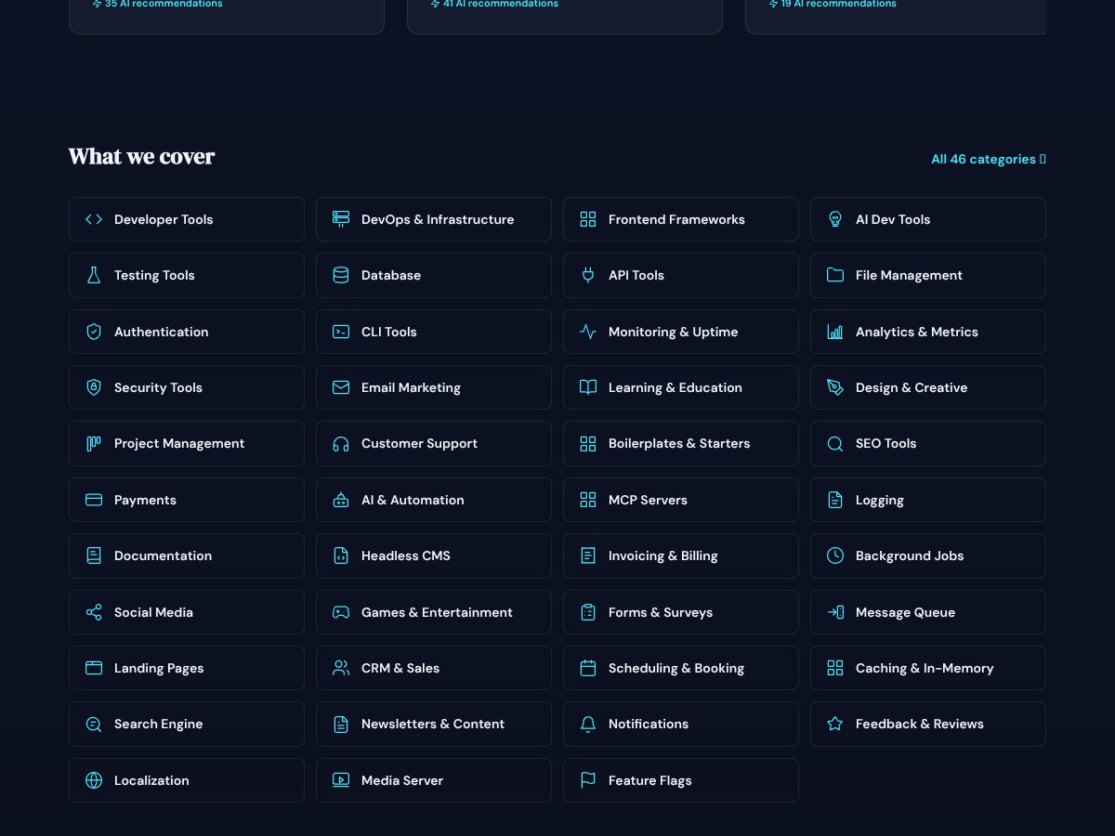Click the share nodes icon beside Social Media
Screen dimensions: 1115x836
point(94,612)
